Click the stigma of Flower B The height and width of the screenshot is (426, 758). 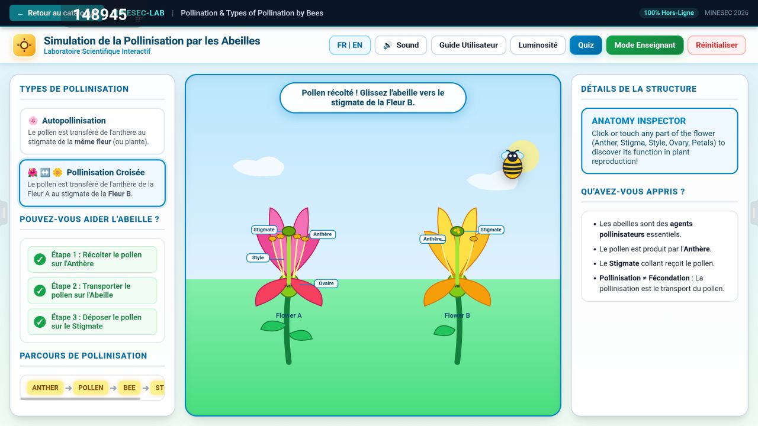(457, 231)
